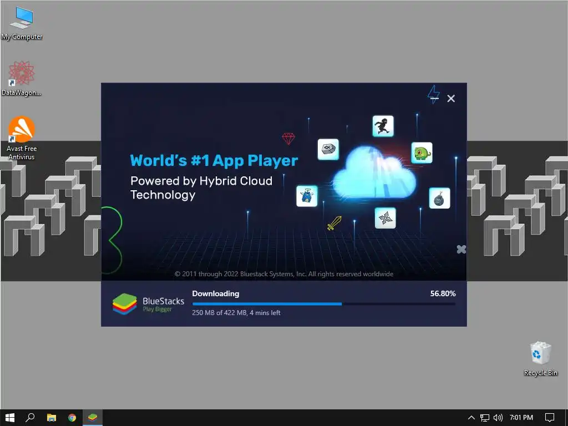
Task: Open the My Computer desktop icon
Action: point(22,23)
